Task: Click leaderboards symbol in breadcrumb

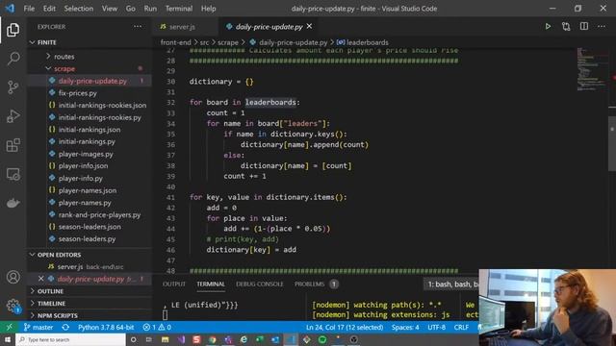Action: (363, 42)
